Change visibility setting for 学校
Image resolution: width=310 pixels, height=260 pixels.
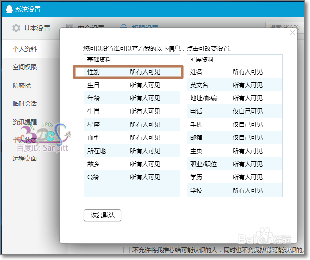tap(248, 191)
